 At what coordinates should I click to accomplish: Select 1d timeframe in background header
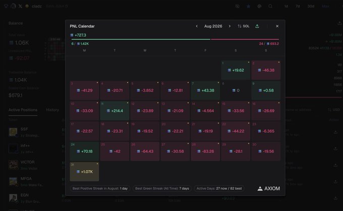click(286, 6)
